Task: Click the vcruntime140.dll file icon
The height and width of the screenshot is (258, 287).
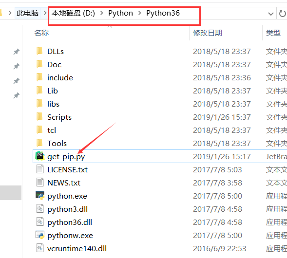Action: point(40,248)
